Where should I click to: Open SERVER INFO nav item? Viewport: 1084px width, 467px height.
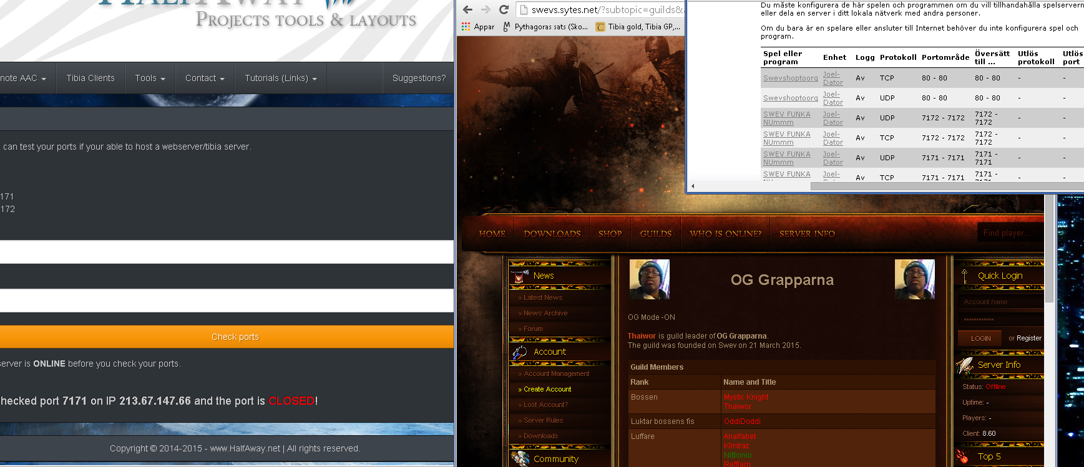[x=807, y=234]
